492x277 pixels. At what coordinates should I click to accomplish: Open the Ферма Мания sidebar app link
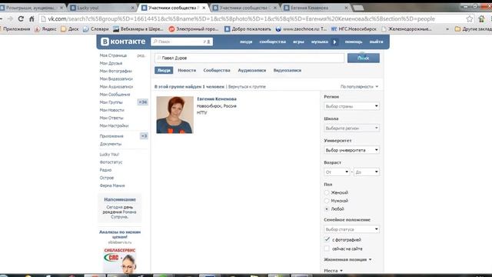coord(112,185)
